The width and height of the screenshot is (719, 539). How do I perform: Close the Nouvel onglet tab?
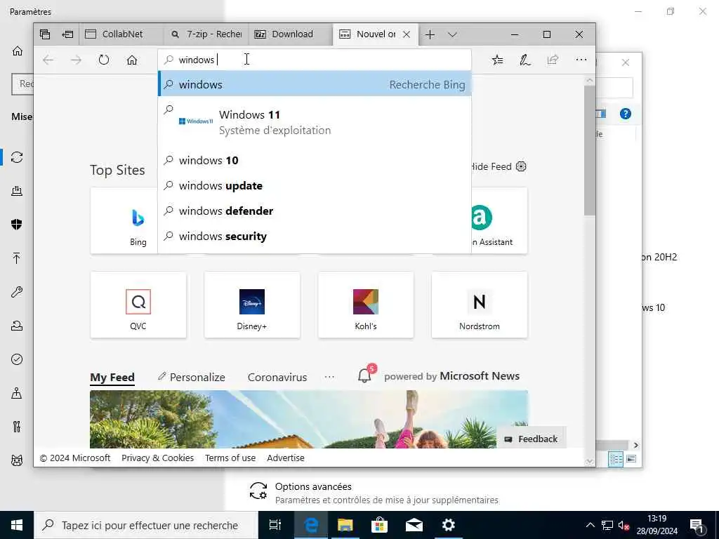[407, 34]
